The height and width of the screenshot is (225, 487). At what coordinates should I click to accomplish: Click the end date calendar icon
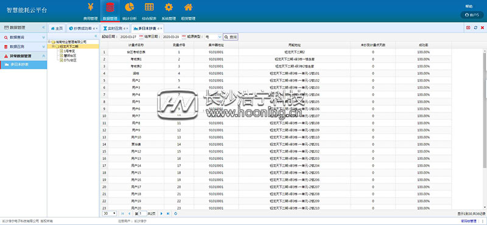(x=184, y=36)
